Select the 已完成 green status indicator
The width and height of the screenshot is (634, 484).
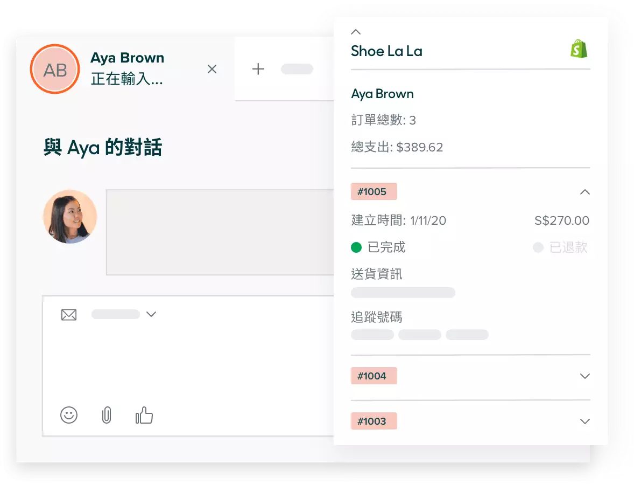pos(356,247)
